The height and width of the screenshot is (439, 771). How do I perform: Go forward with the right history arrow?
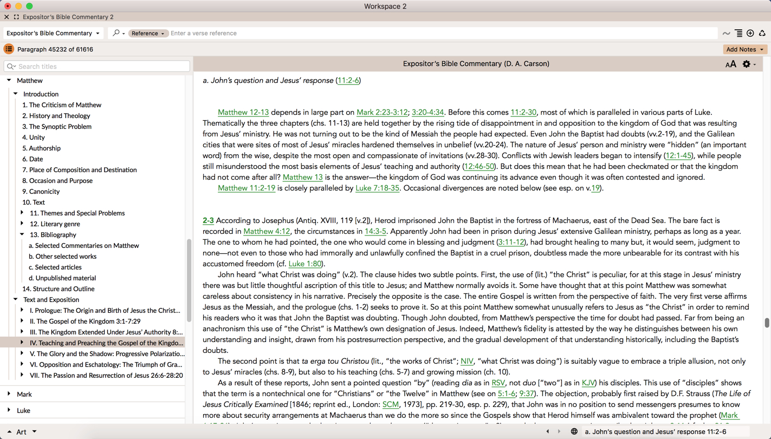(559, 431)
